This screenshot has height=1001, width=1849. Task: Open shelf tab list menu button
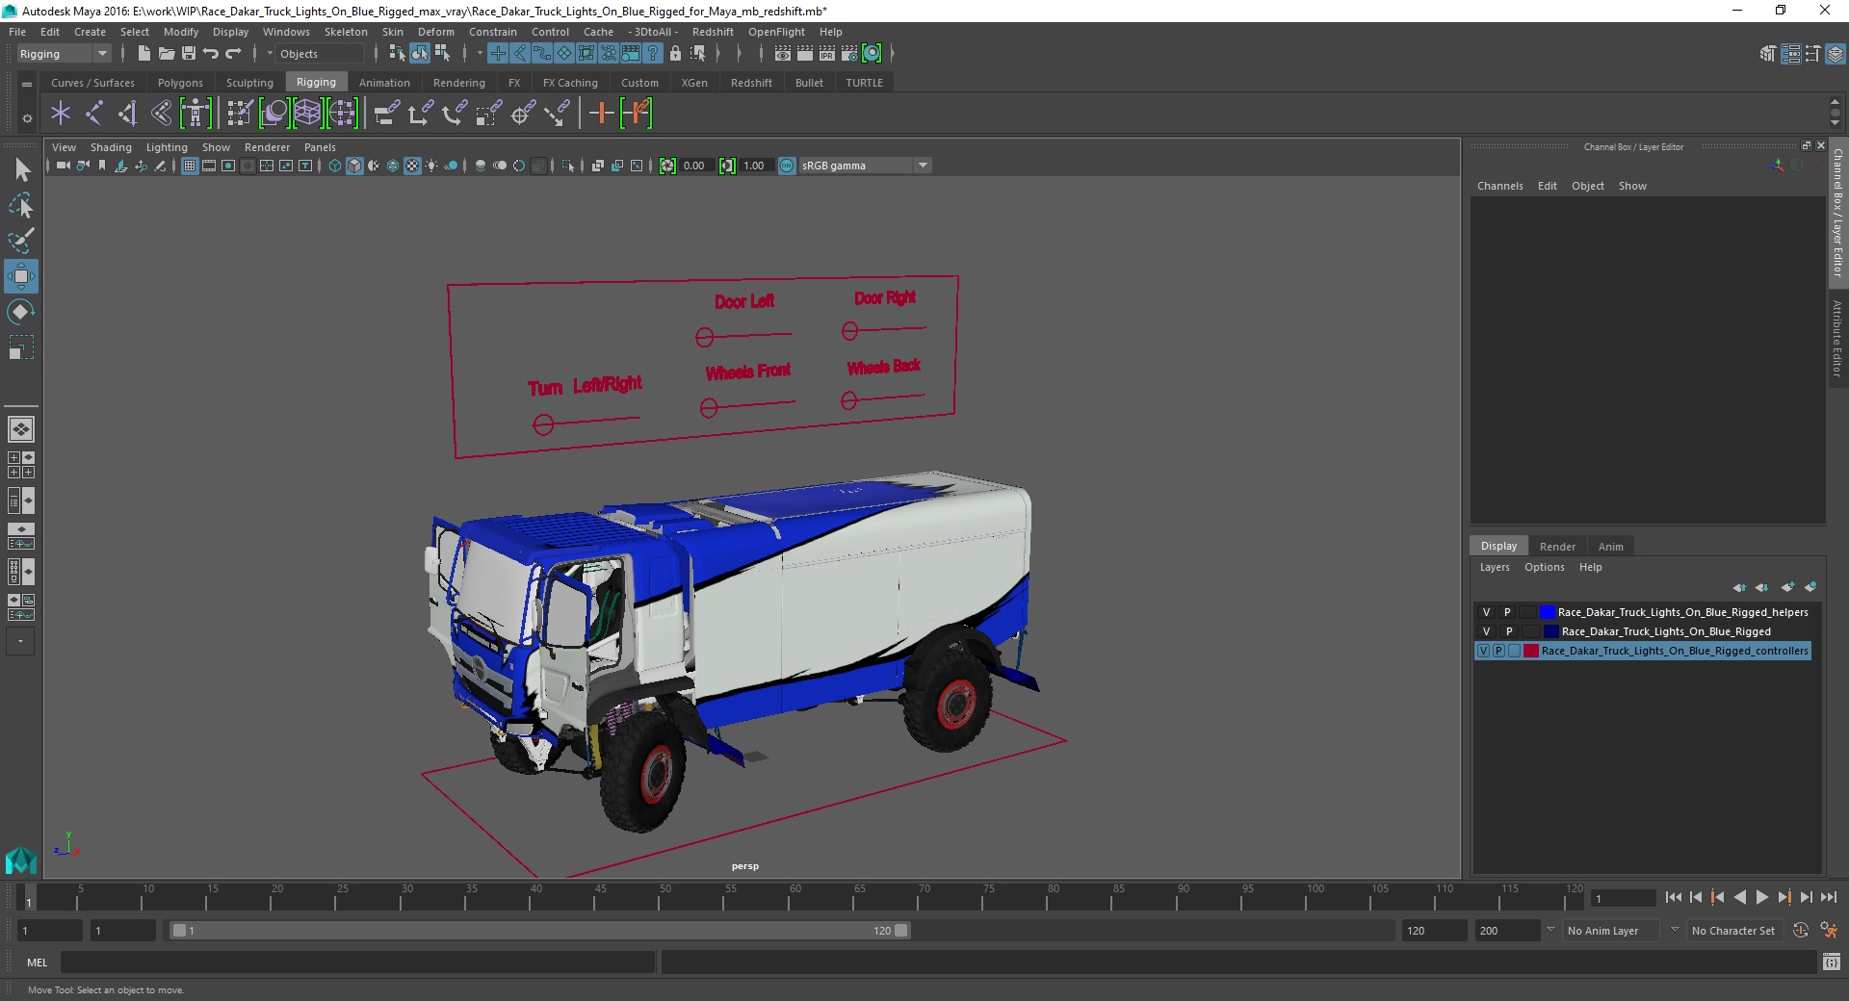coord(27,85)
